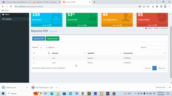The height and width of the screenshot is (96, 172).
Task: Reload the current page
Action: (11, 6)
